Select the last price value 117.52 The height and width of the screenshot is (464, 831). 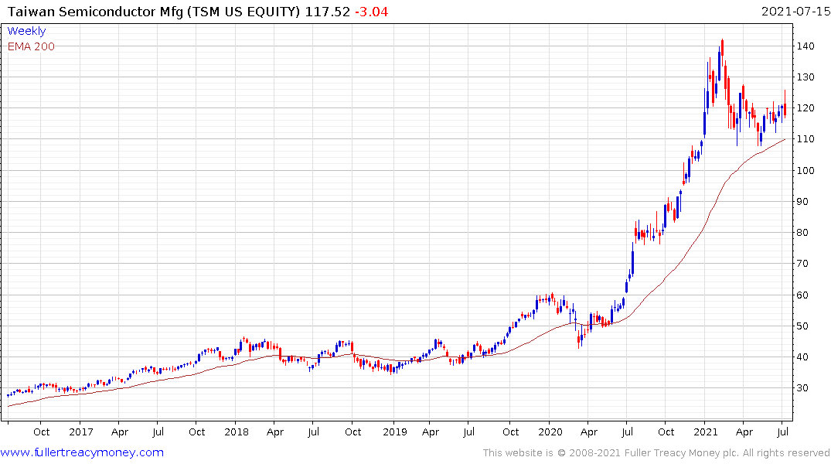328,12
